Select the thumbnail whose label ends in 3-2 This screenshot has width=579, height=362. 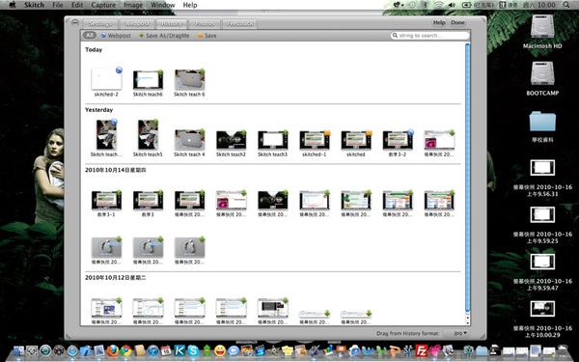[x=398, y=140]
